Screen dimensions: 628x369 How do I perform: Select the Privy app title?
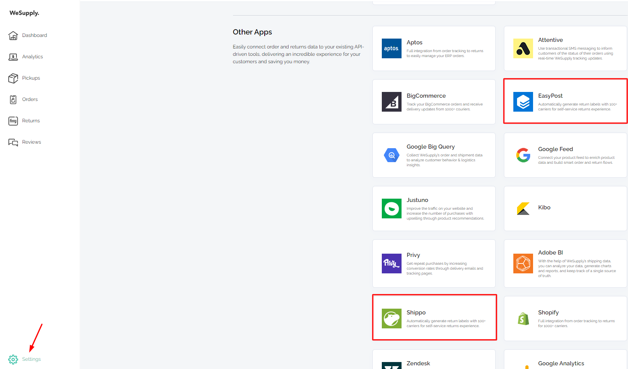[413, 255]
